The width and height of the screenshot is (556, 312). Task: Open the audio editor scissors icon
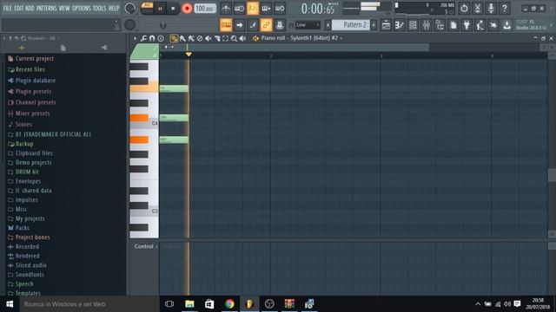pos(478,8)
